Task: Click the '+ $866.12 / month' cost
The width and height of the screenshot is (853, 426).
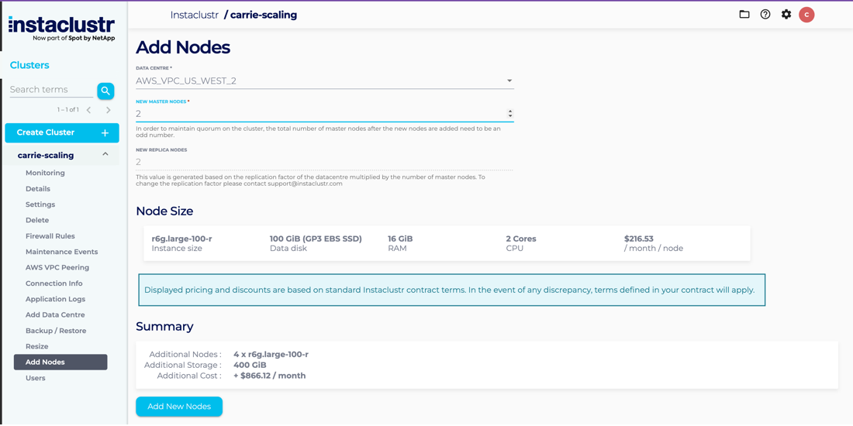Action: coord(269,376)
